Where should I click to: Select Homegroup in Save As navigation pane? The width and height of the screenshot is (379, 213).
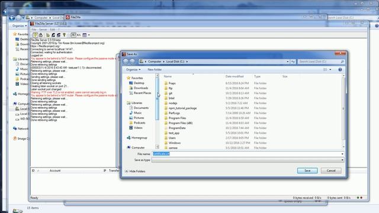click(139, 138)
